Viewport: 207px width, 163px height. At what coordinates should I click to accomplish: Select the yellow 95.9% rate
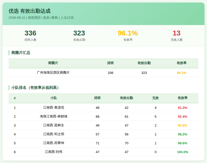tap(183, 126)
